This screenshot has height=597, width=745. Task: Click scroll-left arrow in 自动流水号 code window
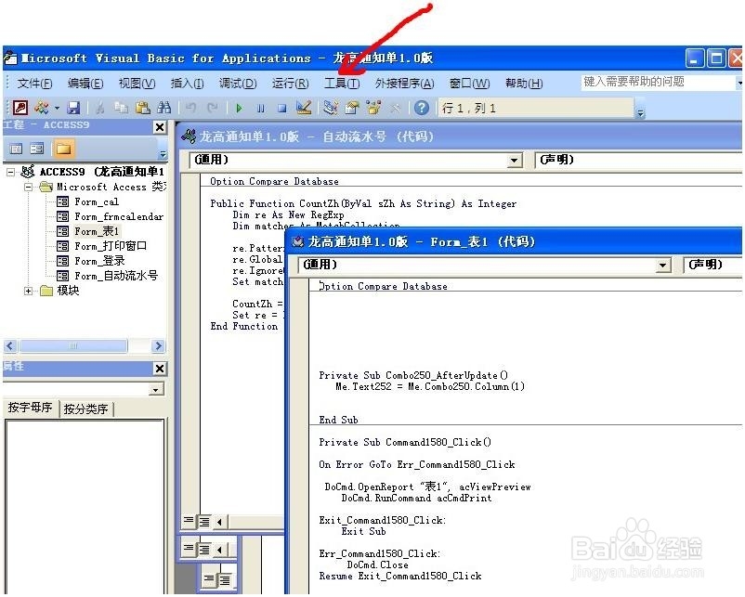pyautogui.click(x=219, y=522)
